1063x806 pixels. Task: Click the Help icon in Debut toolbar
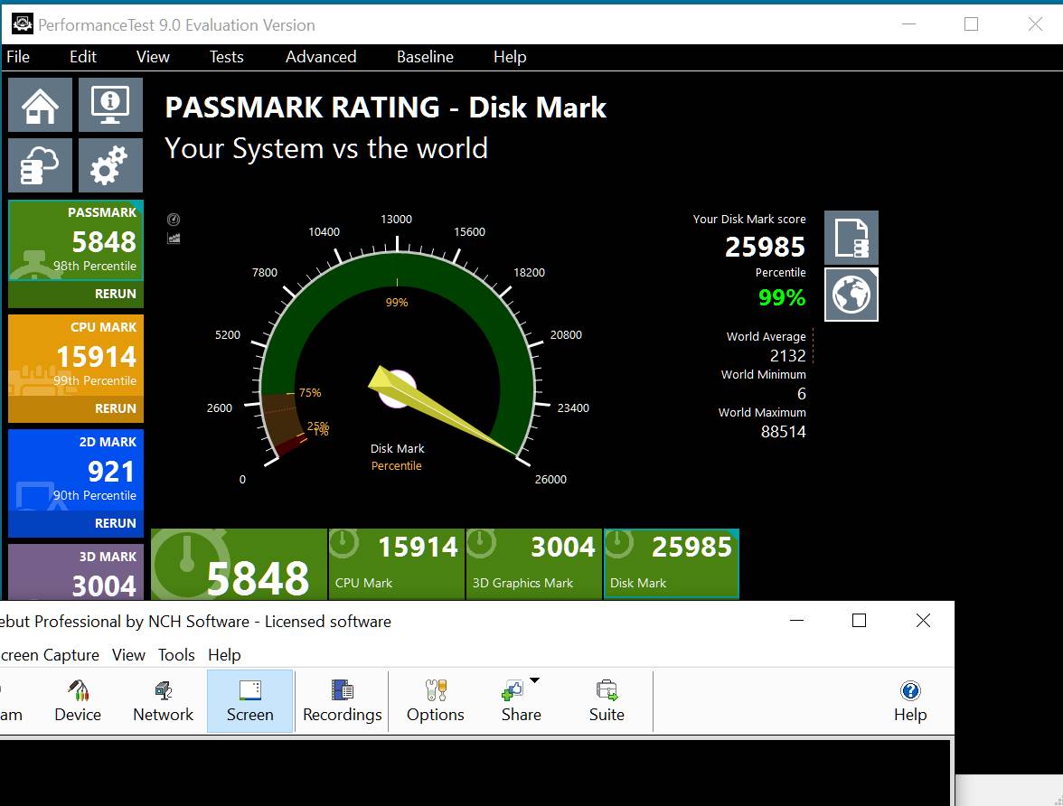(x=909, y=701)
